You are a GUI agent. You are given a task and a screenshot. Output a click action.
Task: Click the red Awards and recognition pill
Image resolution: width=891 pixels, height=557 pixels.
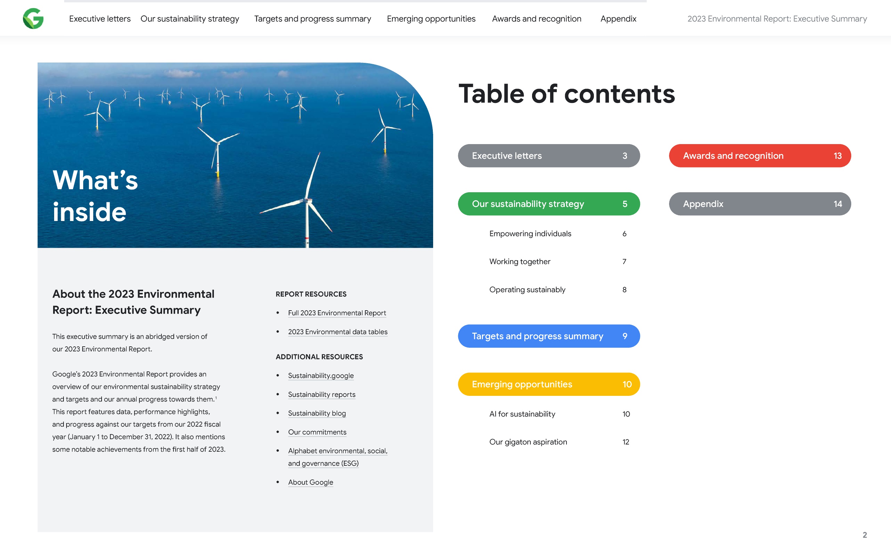(760, 156)
